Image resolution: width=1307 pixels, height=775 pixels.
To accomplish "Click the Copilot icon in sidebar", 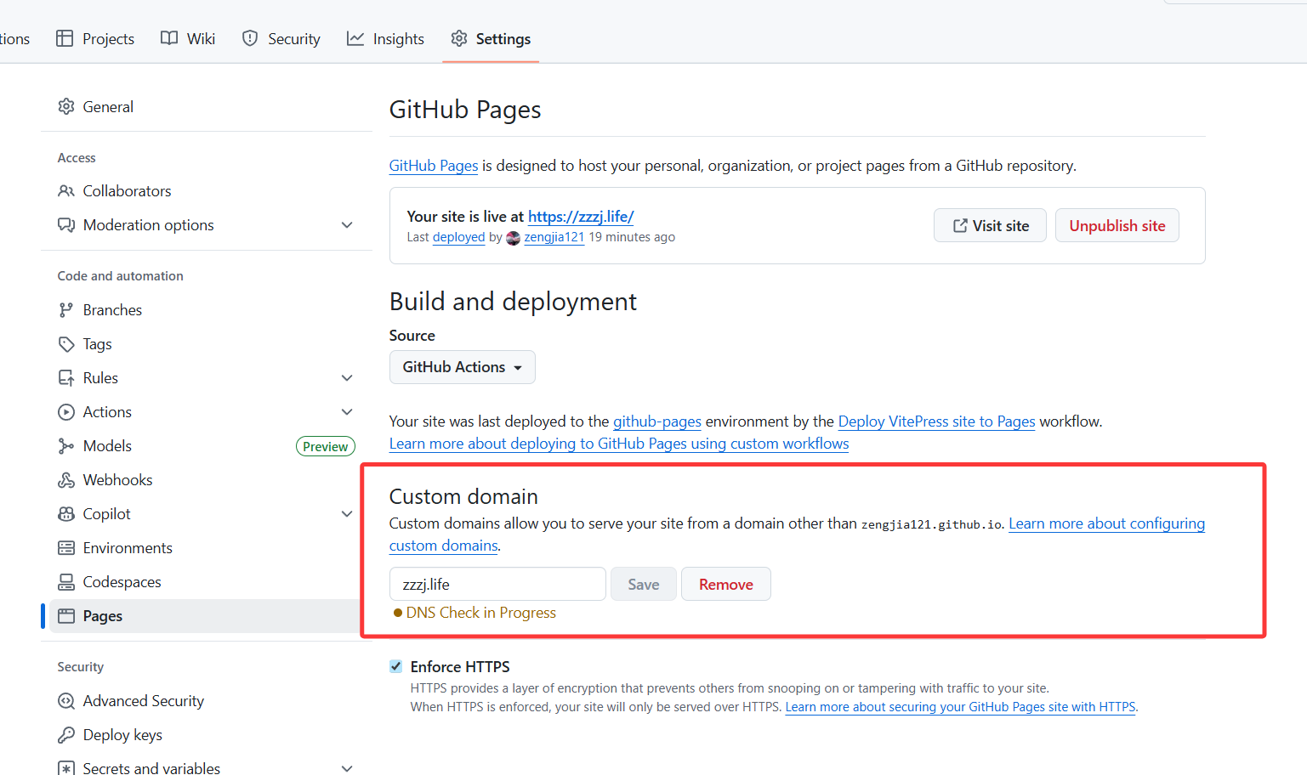I will [x=66, y=514].
